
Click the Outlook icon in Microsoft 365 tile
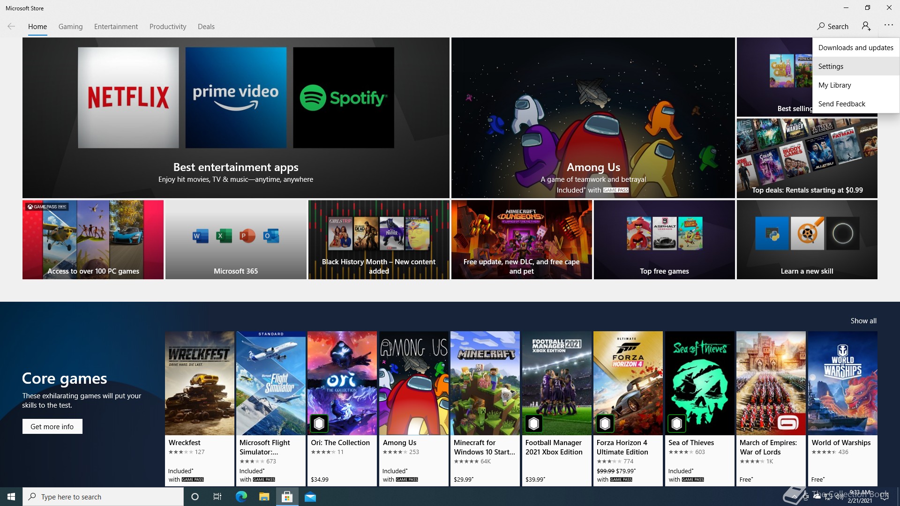pyautogui.click(x=271, y=236)
